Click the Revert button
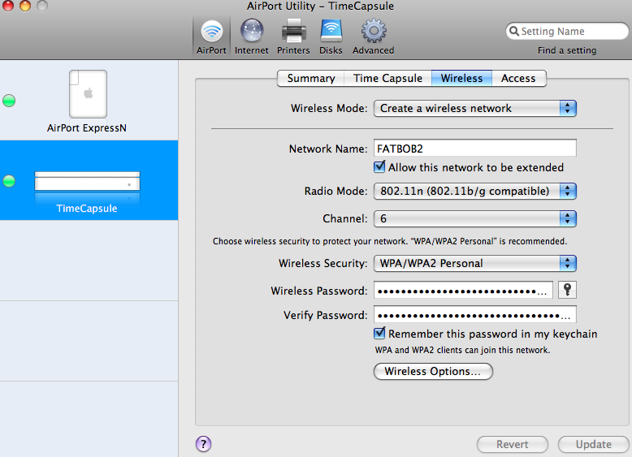This screenshot has height=457, width=632. [513, 444]
